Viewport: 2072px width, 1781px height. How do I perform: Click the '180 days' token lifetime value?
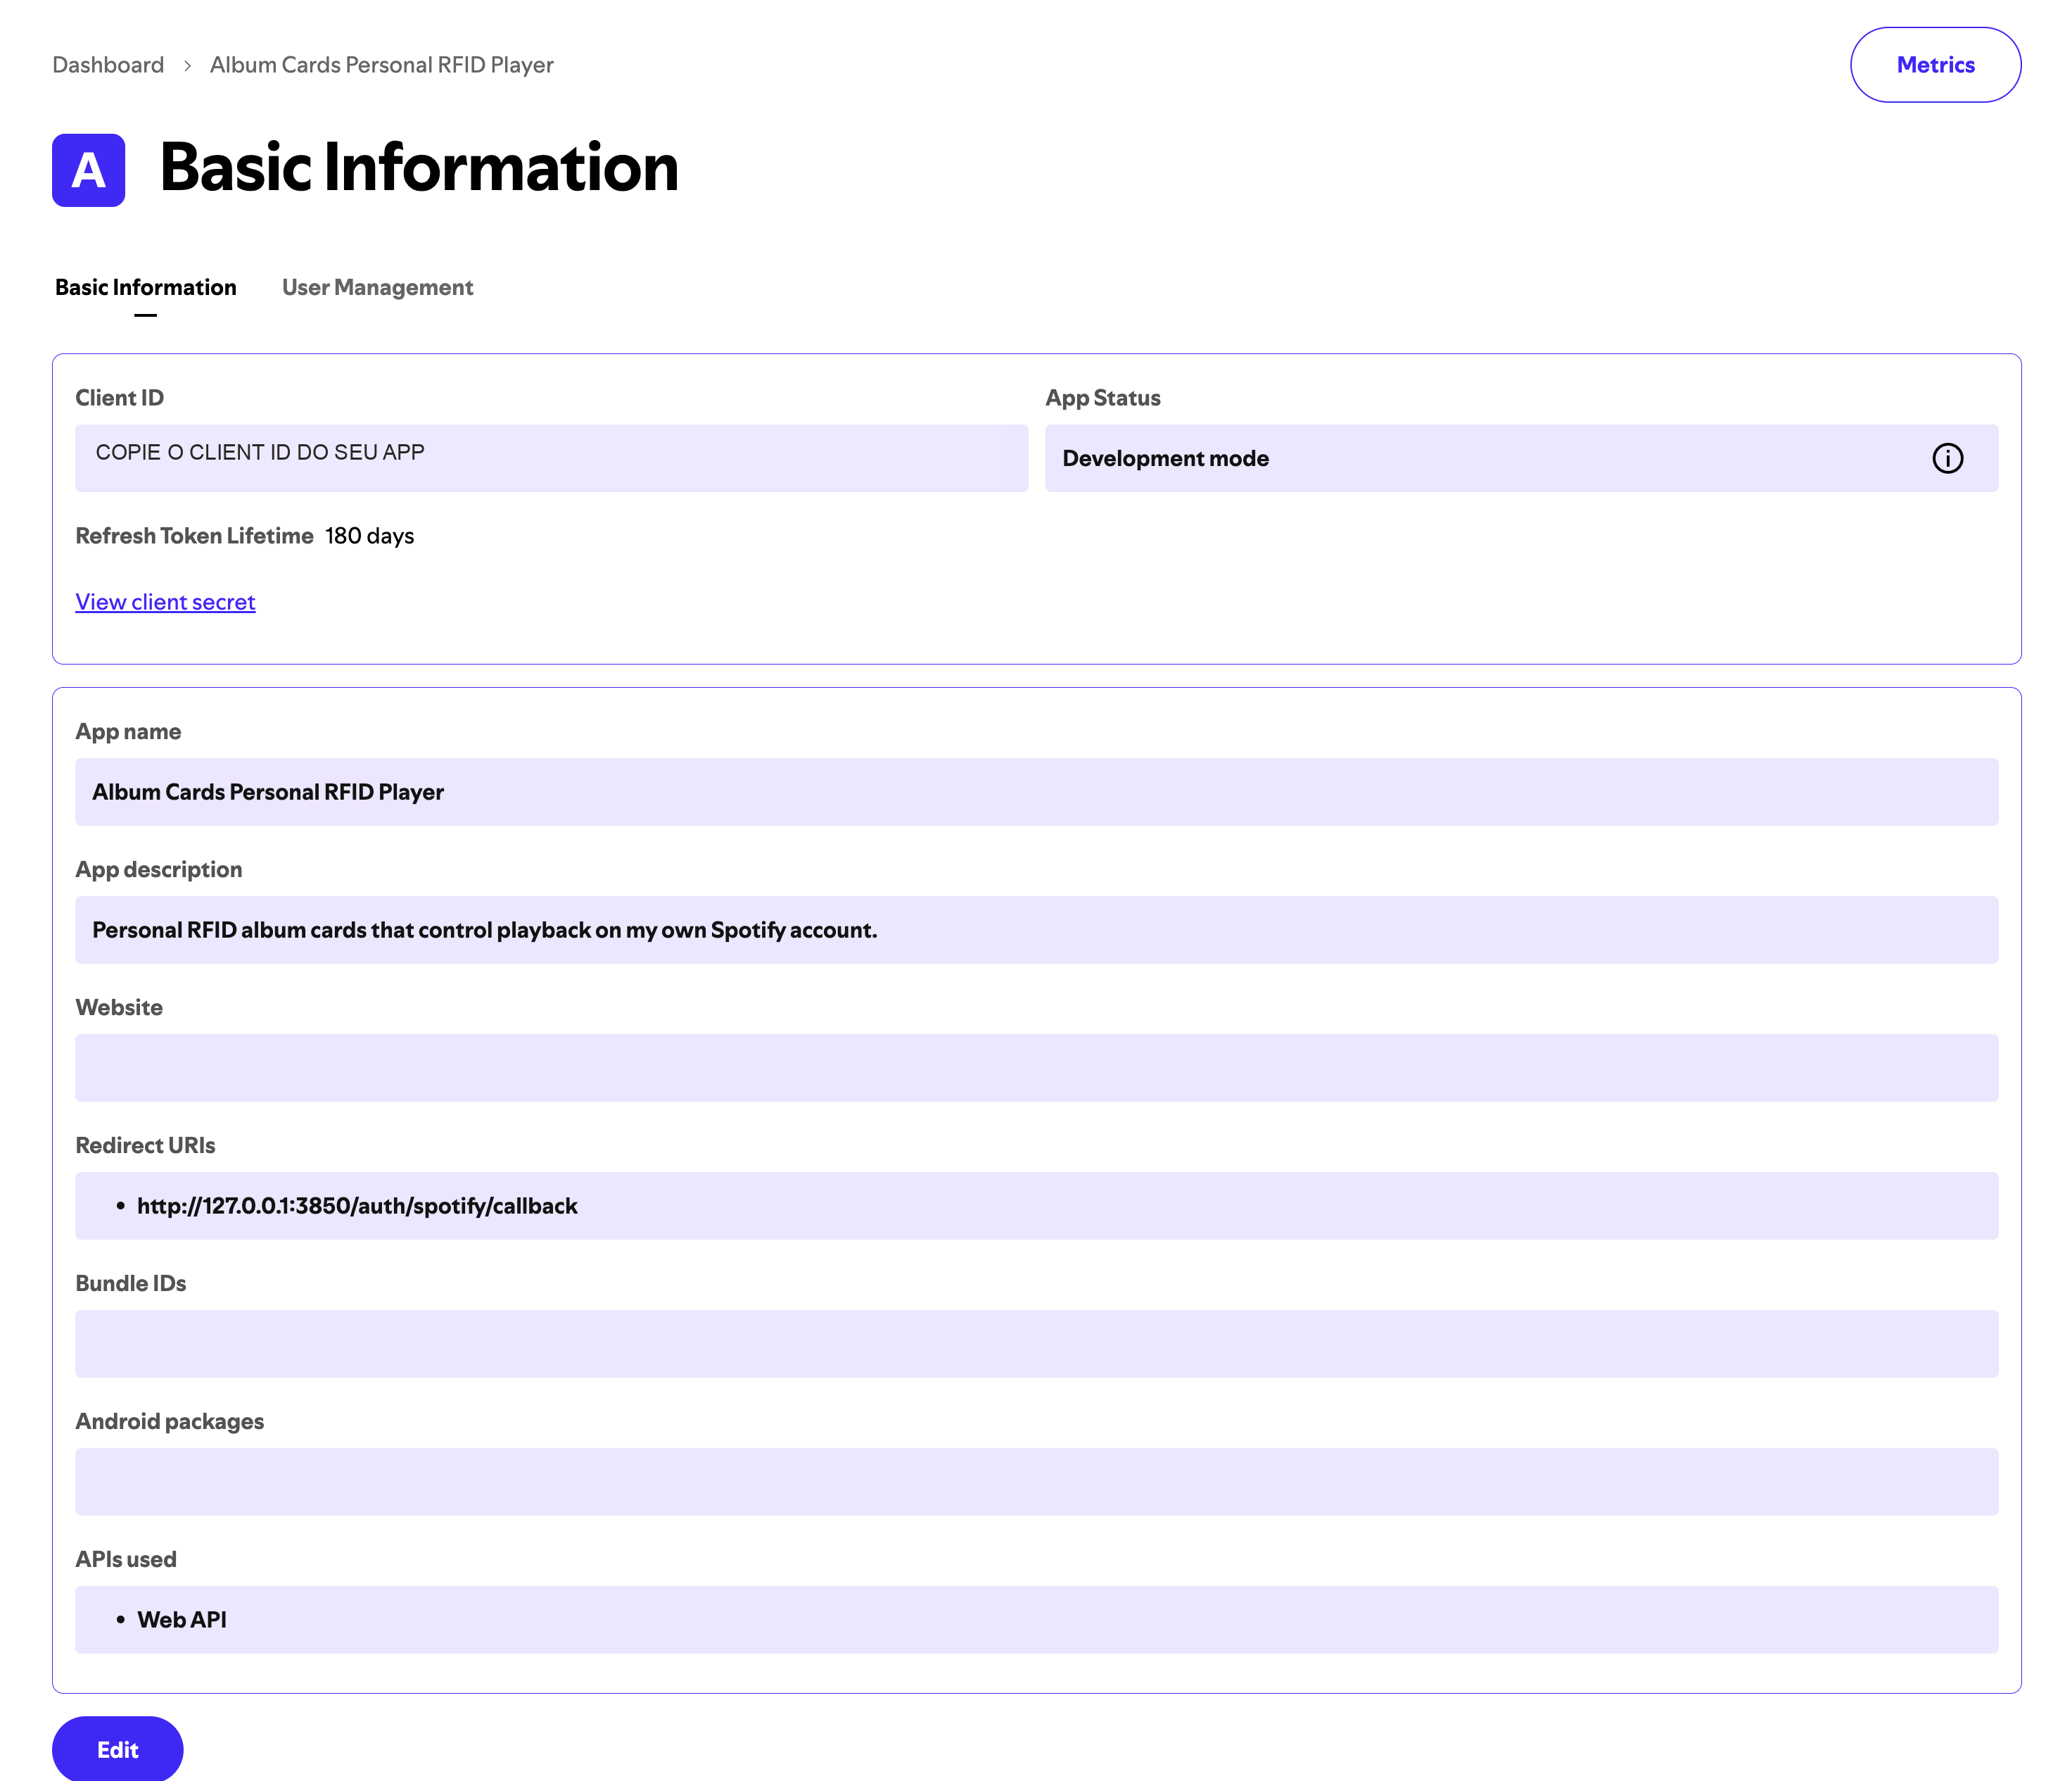coord(369,536)
